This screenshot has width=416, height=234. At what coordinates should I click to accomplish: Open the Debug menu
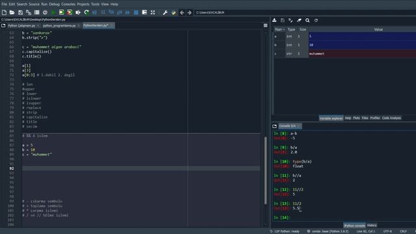pyautogui.click(x=55, y=4)
